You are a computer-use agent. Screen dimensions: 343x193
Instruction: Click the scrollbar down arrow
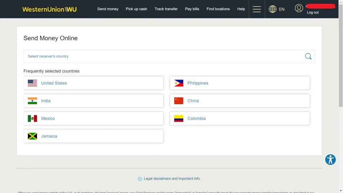point(341,191)
